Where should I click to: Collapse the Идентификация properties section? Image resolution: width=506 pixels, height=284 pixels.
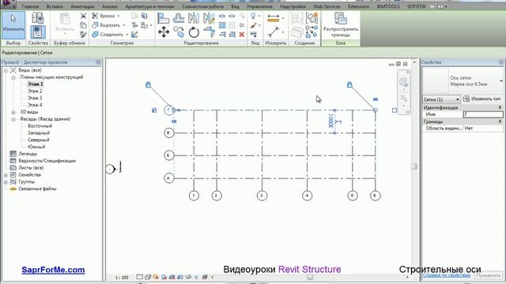click(x=500, y=107)
